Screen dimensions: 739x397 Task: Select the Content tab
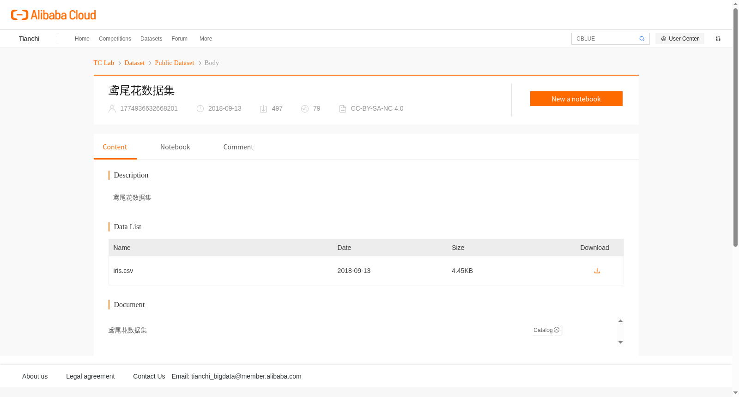115,147
